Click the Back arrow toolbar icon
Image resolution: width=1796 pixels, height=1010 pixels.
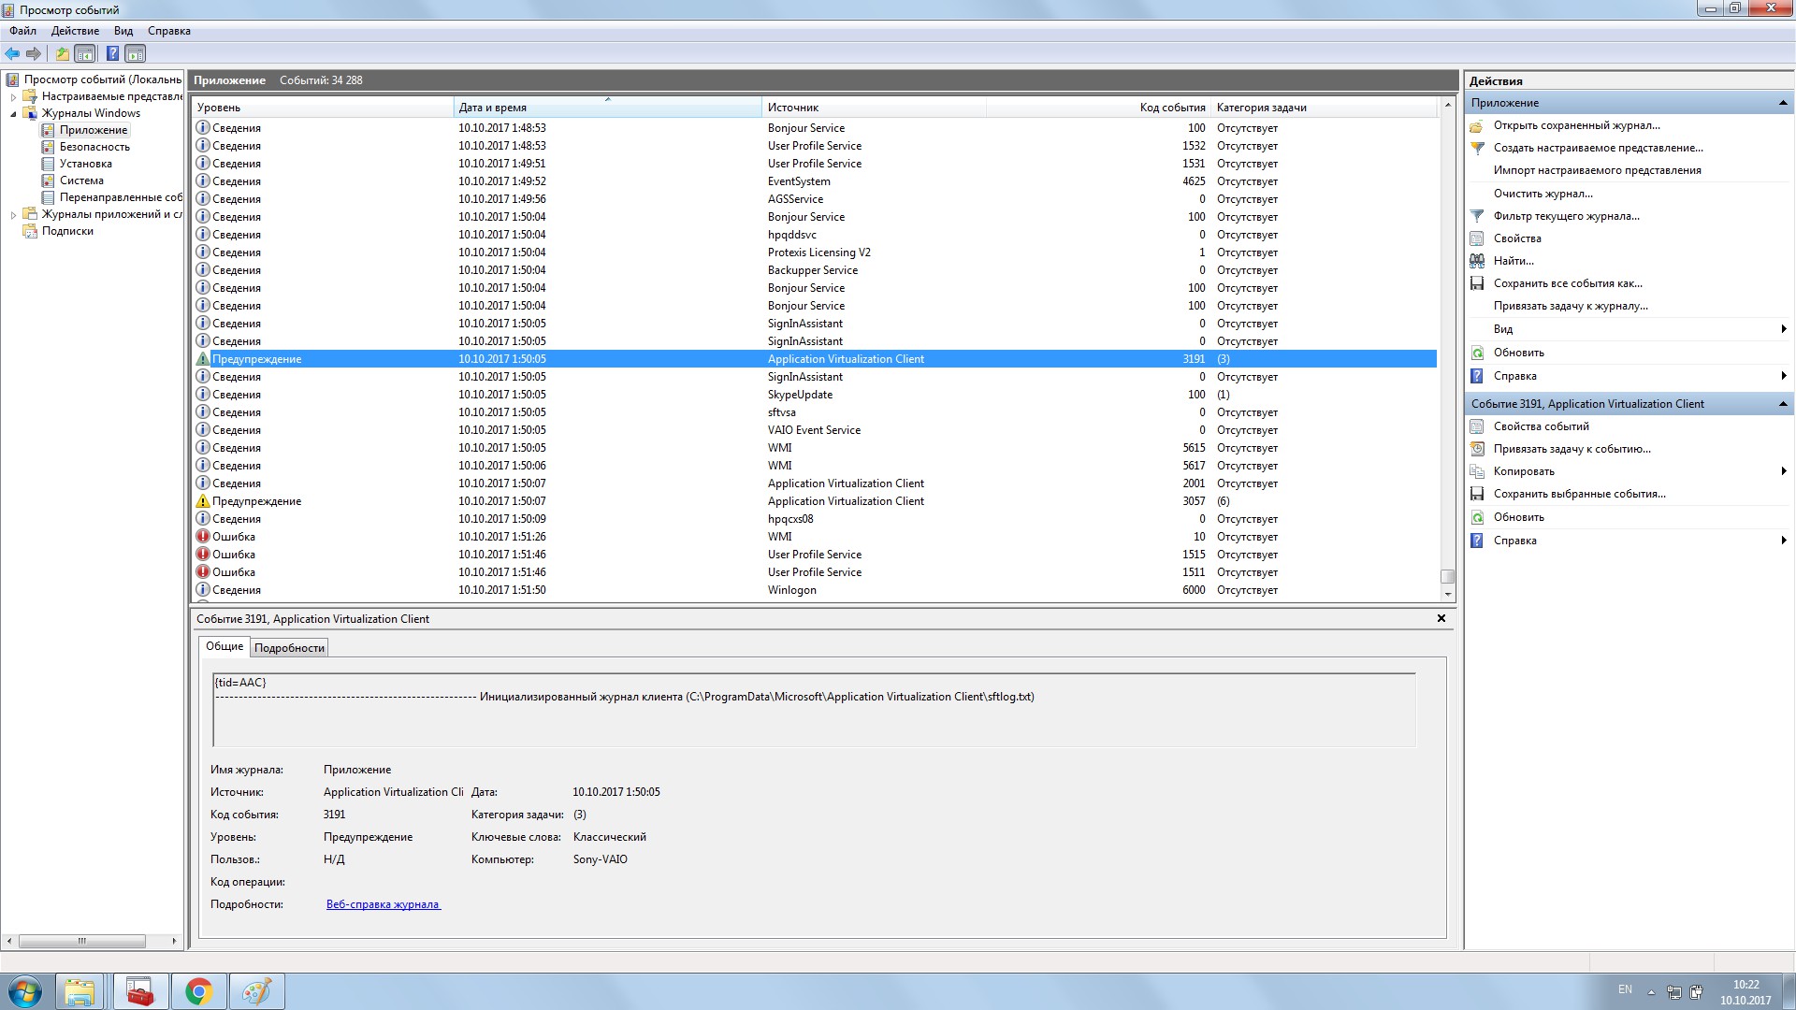[12, 54]
